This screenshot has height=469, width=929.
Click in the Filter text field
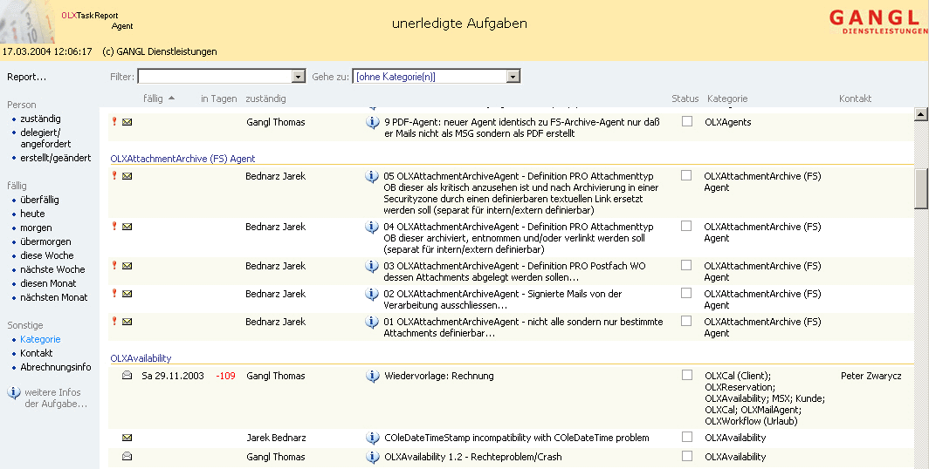coord(215,77)
